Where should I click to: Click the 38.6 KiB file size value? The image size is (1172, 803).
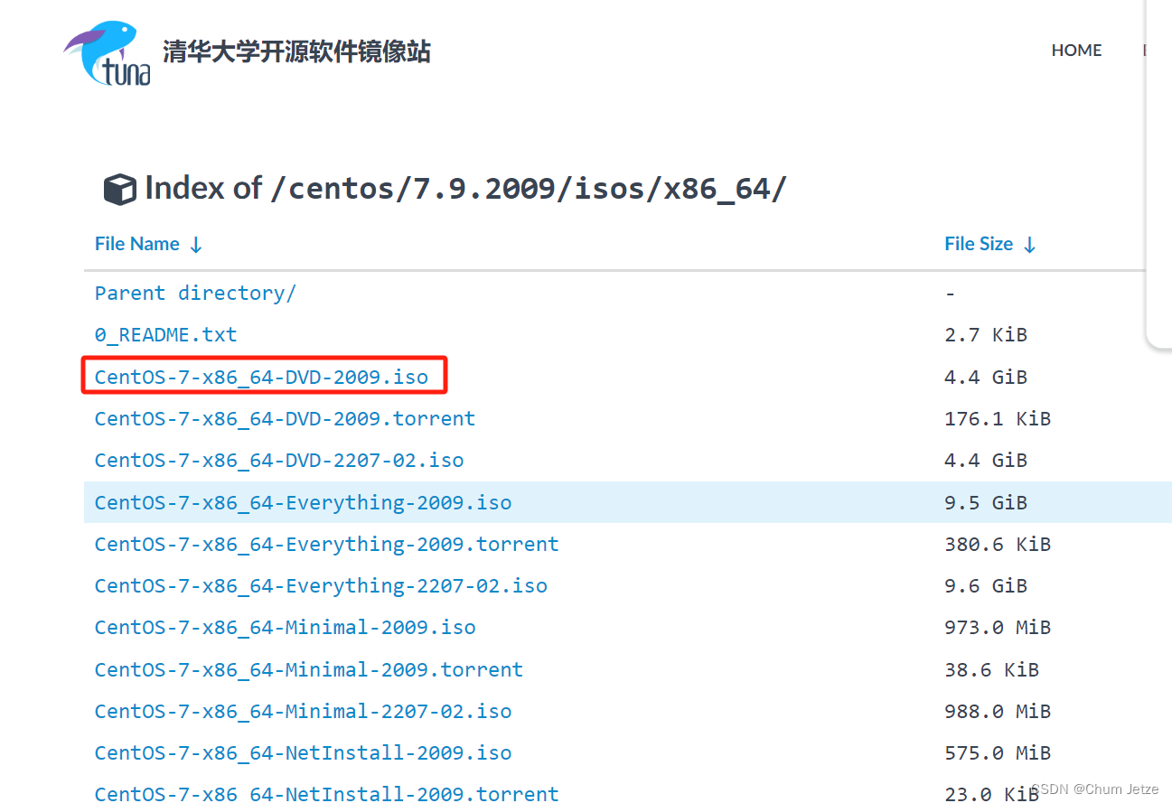point(991,669)
